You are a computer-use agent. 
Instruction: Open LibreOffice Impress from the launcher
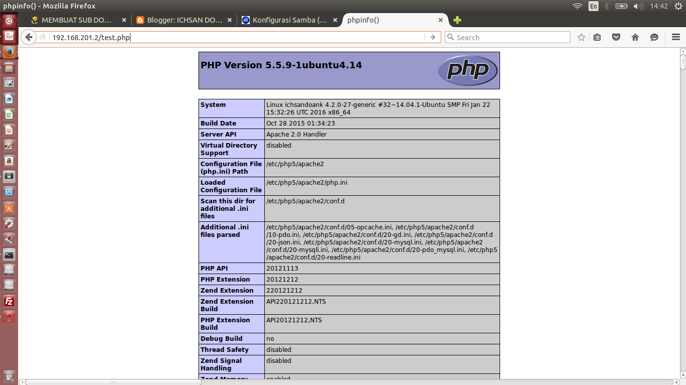(9, 130)
